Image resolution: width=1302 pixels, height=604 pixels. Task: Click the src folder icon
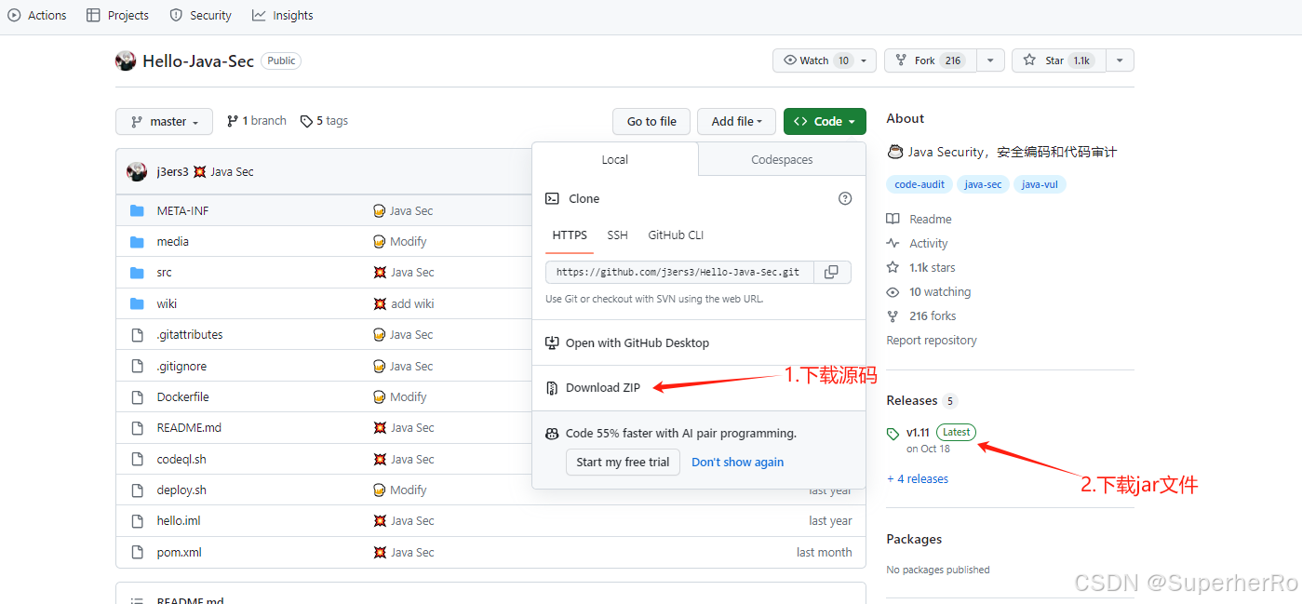pyautogui.click(x=137, y=273)
